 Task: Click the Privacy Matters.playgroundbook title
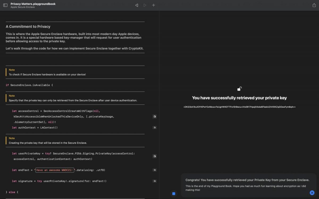[33, 4]
